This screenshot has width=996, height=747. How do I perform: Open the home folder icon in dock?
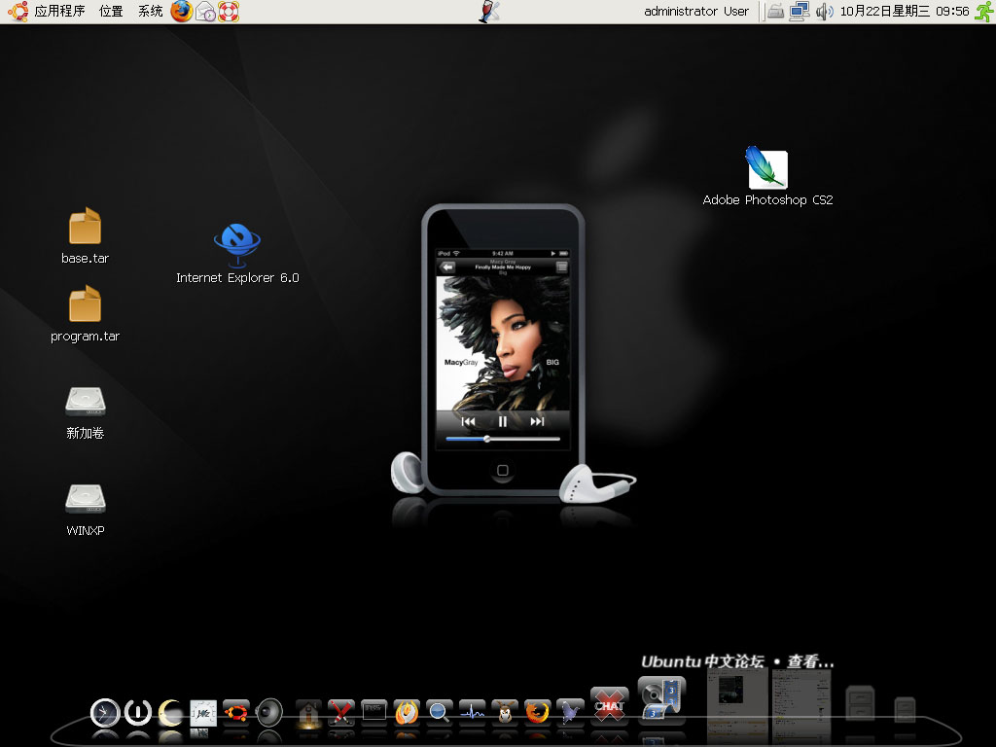[308, 713]
